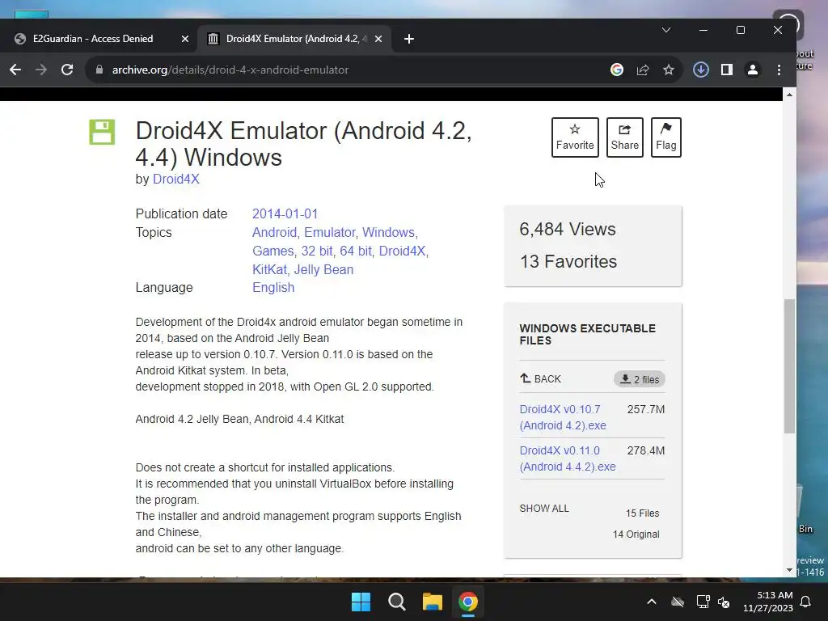This screenshot has height=621, width=828.
Task: Click the Share button
Action: tap(625, 137)
